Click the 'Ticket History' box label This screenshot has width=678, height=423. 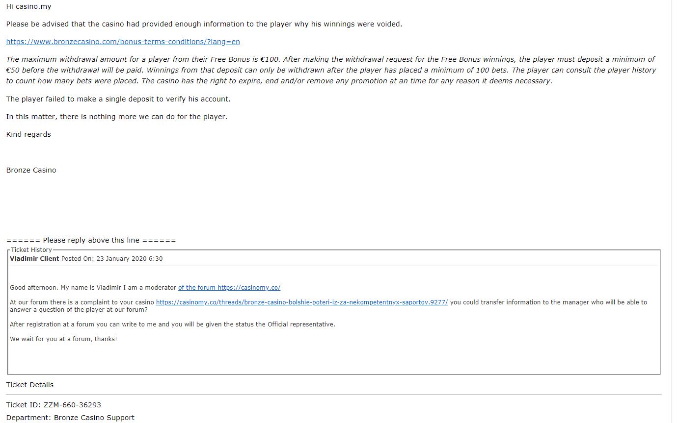click(x=31, y=250)
